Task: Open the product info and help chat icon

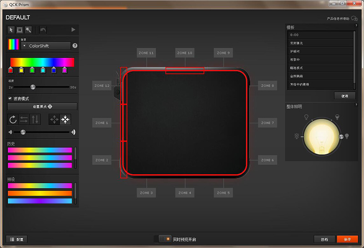Action: point(354,18)
